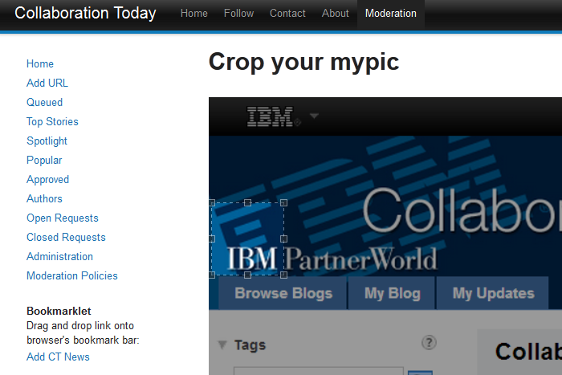Viewport: 562px width, 375px height.
Task: Open the Home link in the sidebar
Action: pos(40,63)
